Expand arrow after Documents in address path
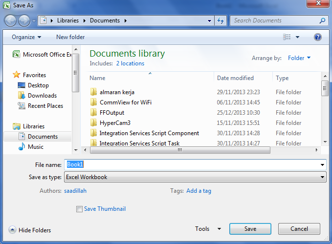Image resolution: width=332 pixels, height=244 pixels. (126, 20)
